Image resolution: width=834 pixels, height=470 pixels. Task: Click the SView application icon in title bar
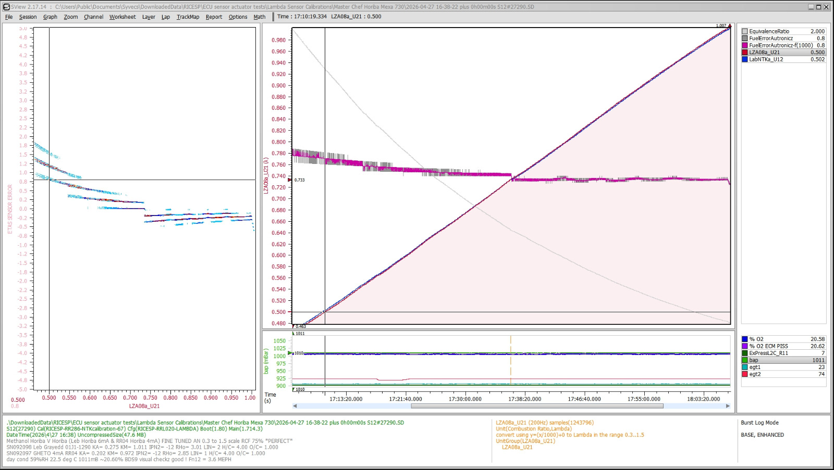pos(6,7)
